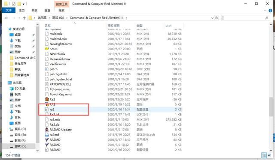The width and height of the screenshot is (275, 160).
Task: Click the file list vertical scrollbar
Action: 271,107
